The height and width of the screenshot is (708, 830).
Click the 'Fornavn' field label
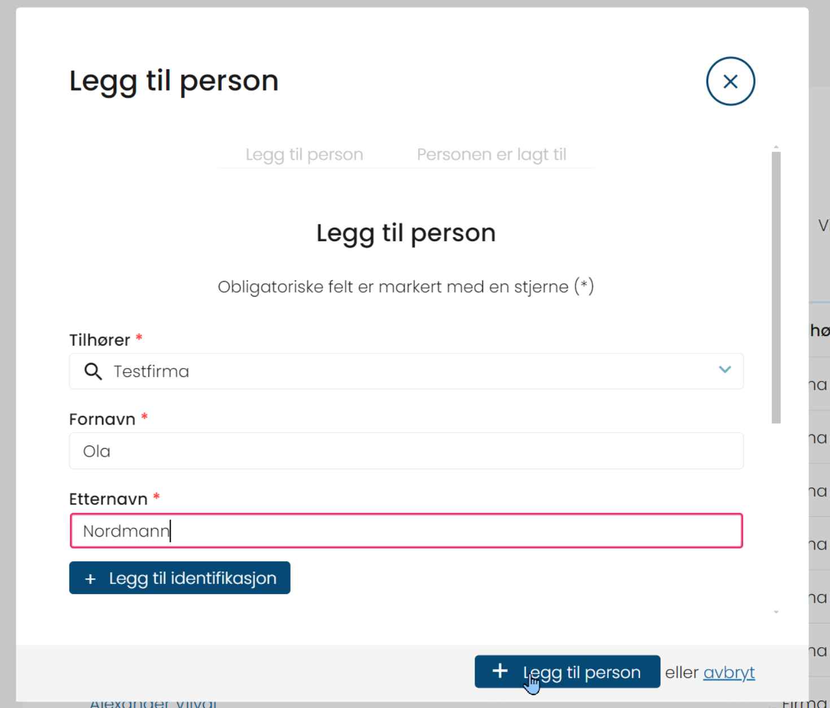point(102,419)
